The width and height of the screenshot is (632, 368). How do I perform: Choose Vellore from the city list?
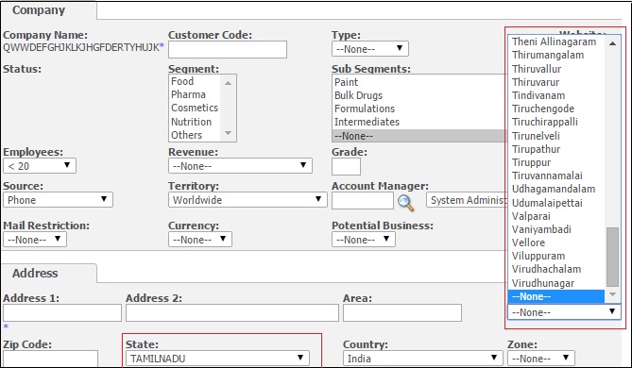pos(556,243)
